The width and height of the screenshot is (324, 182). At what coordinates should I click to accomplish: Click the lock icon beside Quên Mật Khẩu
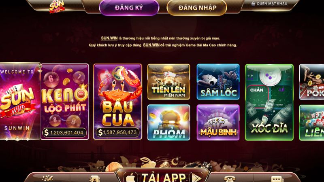(x=253, y=4)
